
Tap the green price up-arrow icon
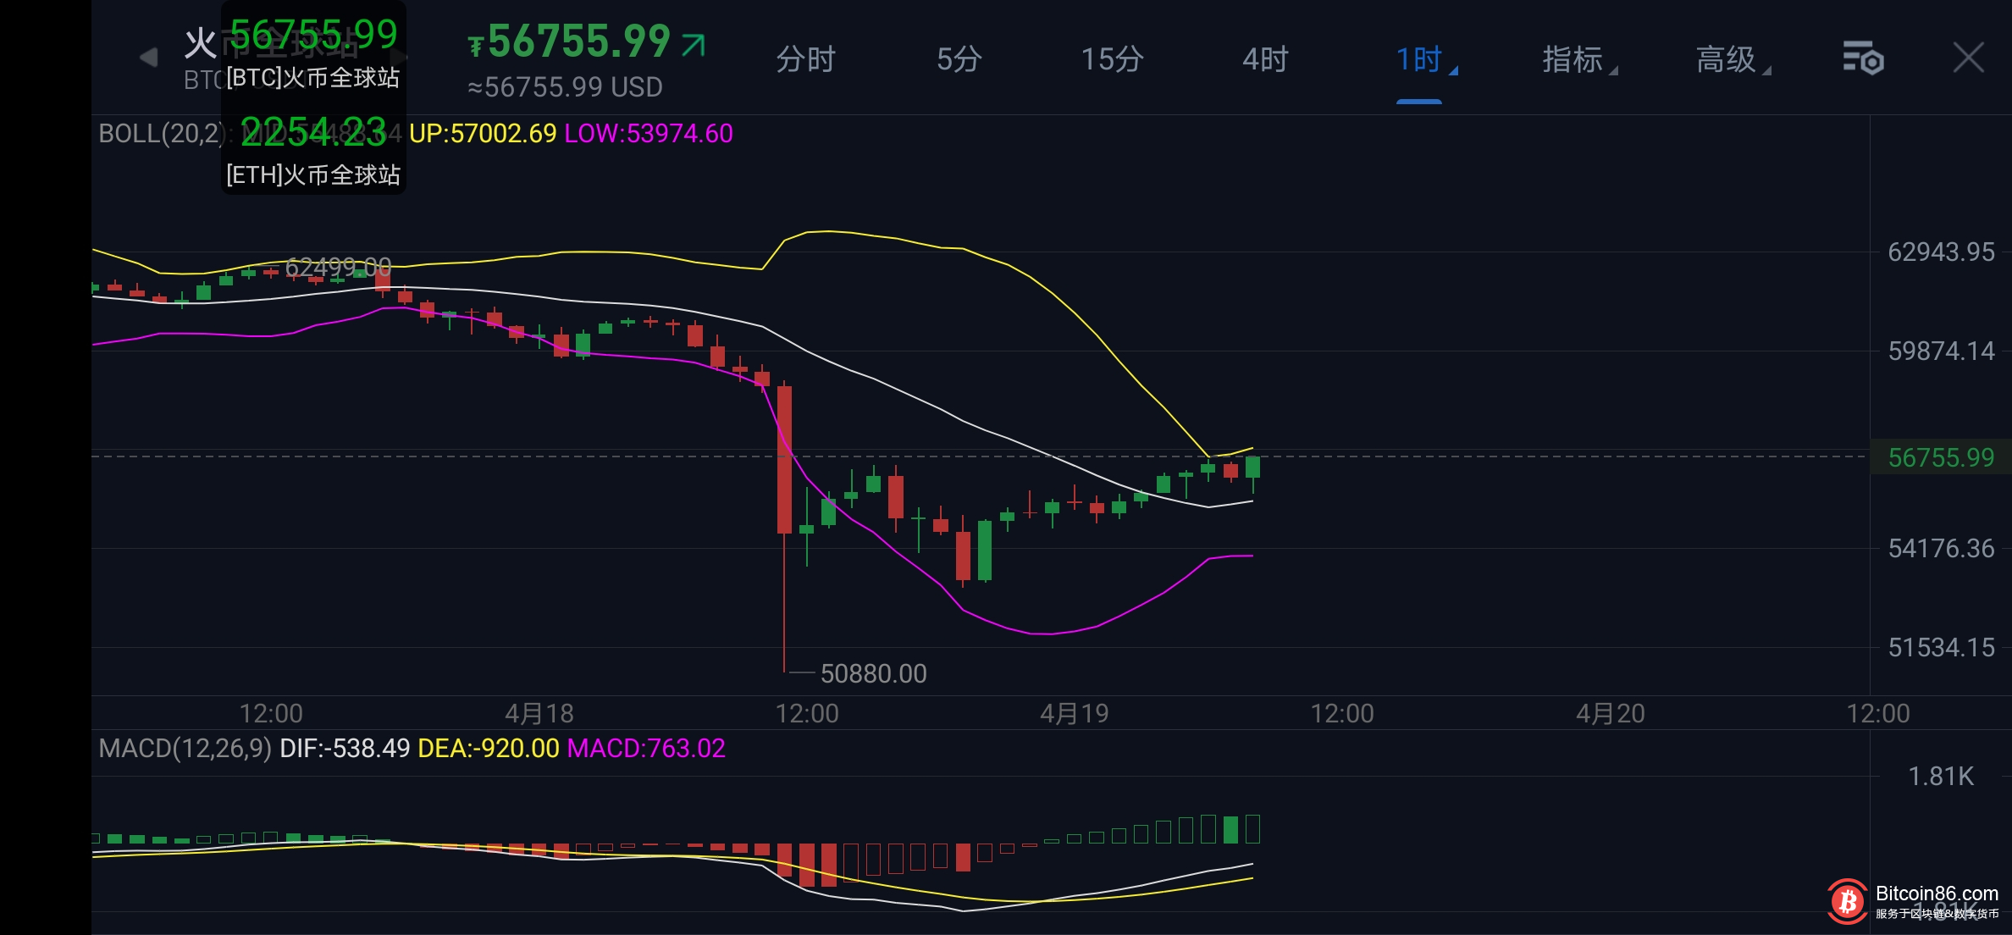pos(694,44)
